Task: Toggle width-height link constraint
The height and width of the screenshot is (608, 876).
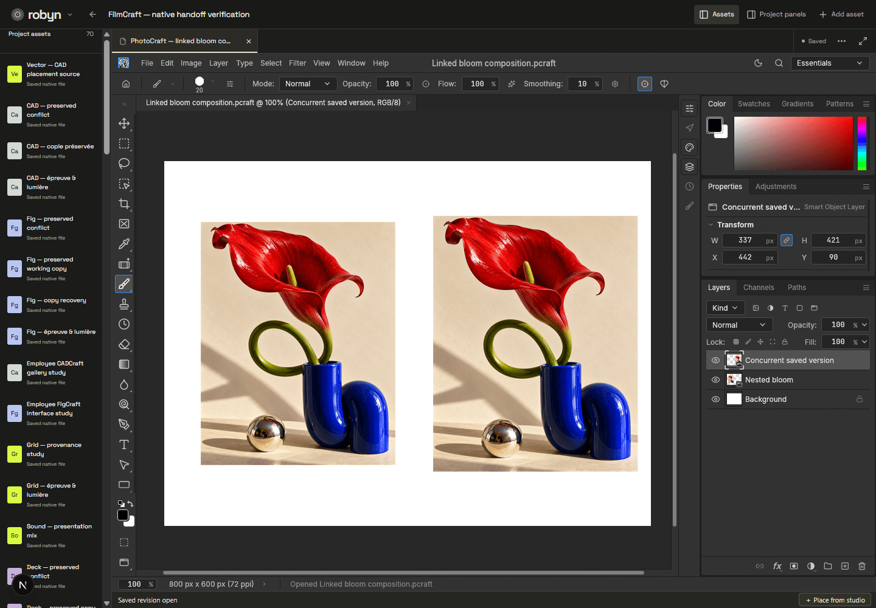Action: pos(787,240)
